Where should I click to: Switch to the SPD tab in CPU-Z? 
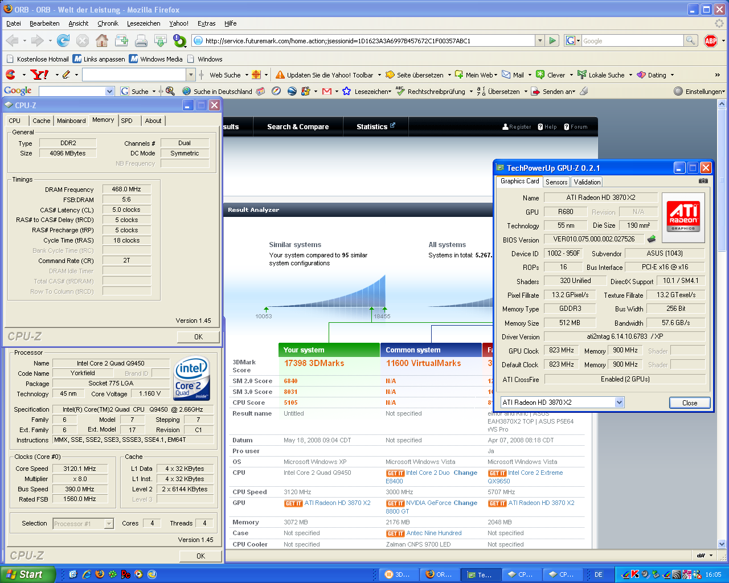pyautogui.click(x=127, y=121)
